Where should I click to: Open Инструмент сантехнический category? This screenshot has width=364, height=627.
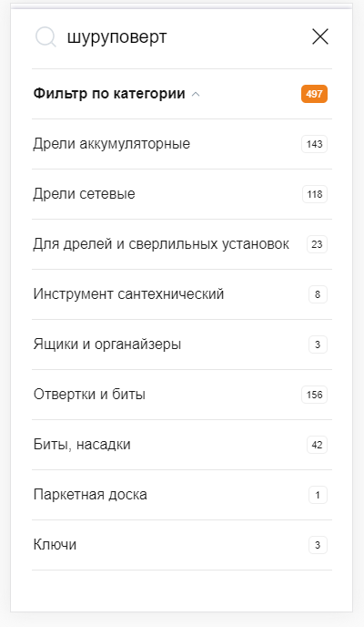[x=182, y=294]
